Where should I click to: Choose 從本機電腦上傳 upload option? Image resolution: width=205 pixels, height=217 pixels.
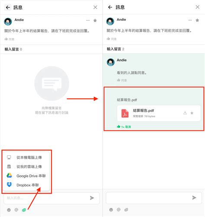26,157
